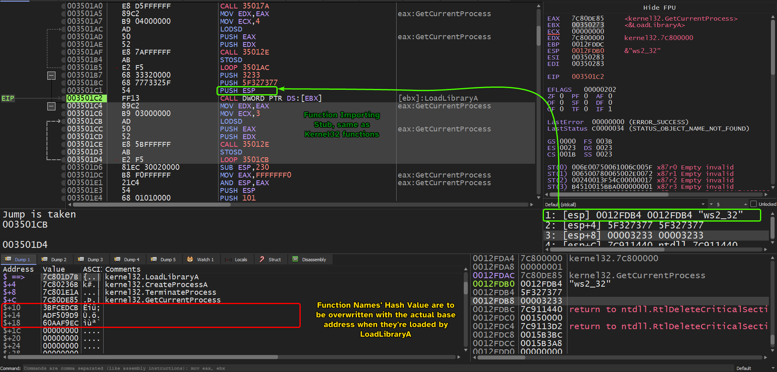Collapse the code fold at 003501C4
The image size is (777, 372).
click(x=51, y=106)
